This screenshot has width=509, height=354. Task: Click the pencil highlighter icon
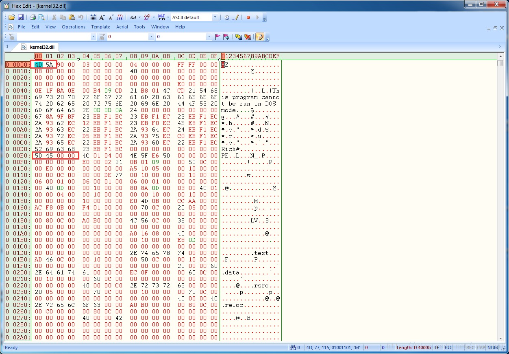pyautogui.click(x=235, y=17)
